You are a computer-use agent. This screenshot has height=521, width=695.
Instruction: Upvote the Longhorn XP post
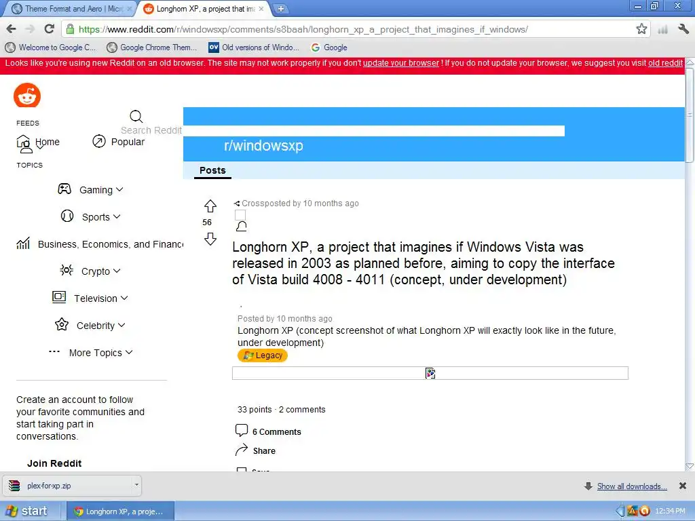pyautogui.click(x=210, y=206)
